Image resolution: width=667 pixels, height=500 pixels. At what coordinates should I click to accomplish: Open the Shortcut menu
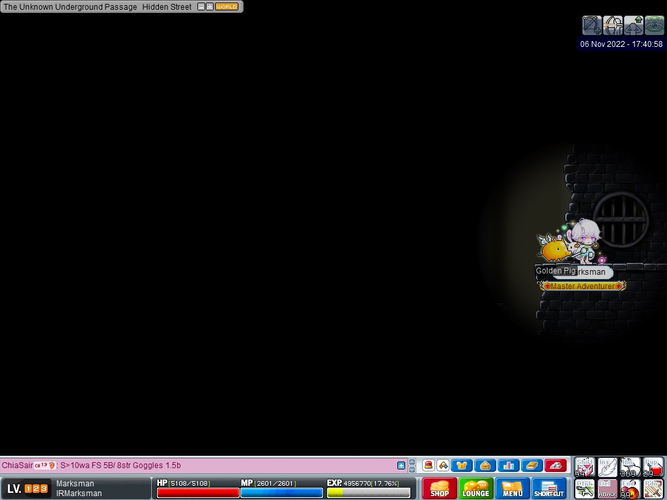click(549, 488)
